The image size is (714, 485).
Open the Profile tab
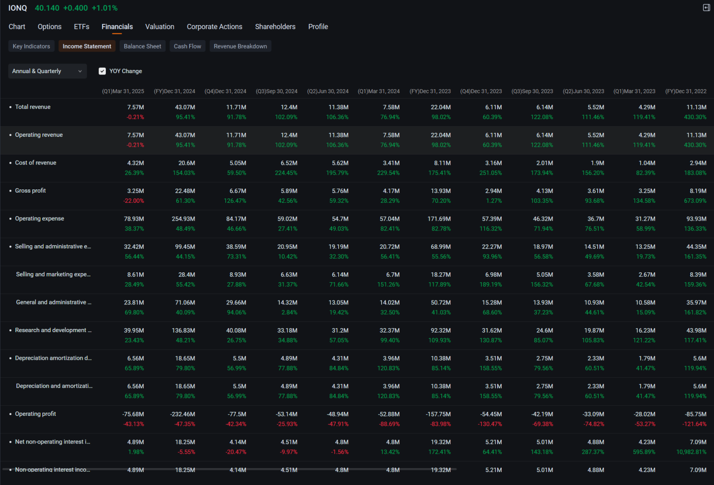point(318,27)
